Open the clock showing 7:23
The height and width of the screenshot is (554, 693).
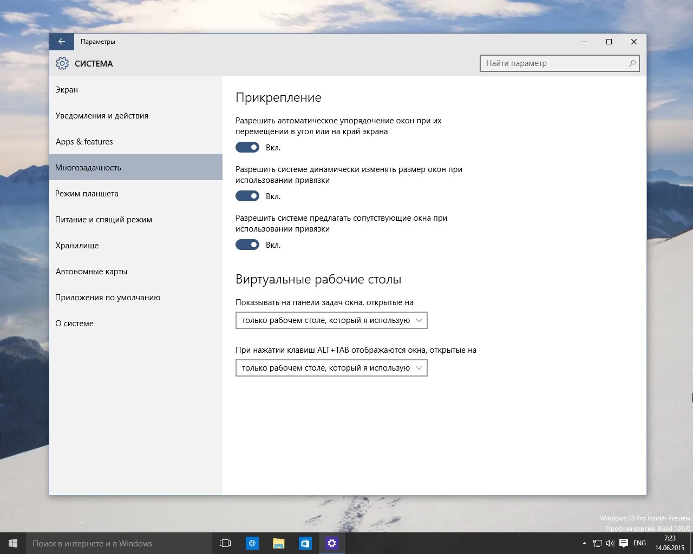click(x=670, y=543)
